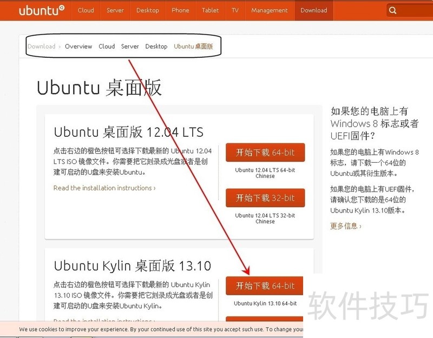Click the Ubuntu 桌面版 12.04 LTS heading

[129, 132]
